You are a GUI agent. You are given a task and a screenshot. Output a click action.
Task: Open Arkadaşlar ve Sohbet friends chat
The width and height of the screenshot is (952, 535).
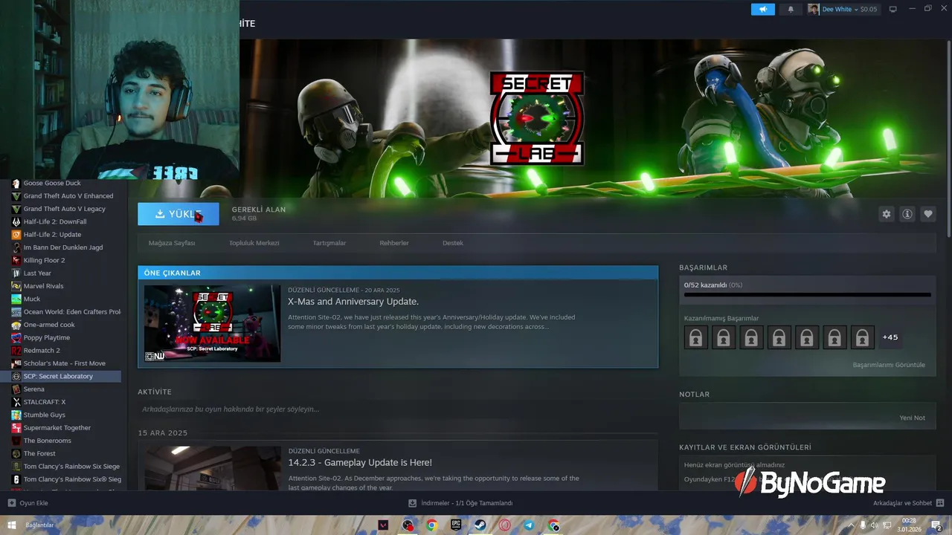pyautogui.click(x=907, y=503)
